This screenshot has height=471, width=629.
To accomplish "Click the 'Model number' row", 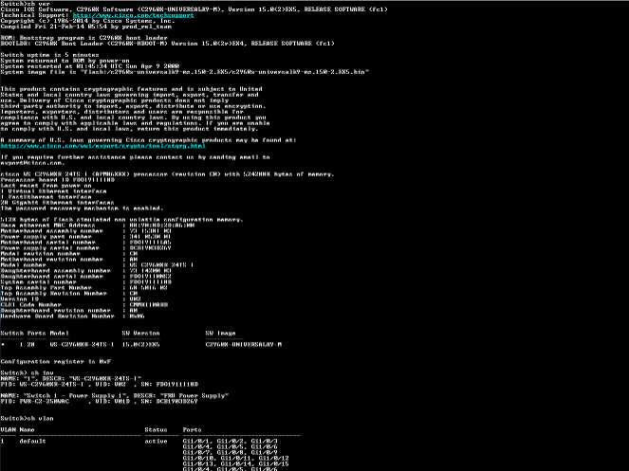I will point(97,265).
